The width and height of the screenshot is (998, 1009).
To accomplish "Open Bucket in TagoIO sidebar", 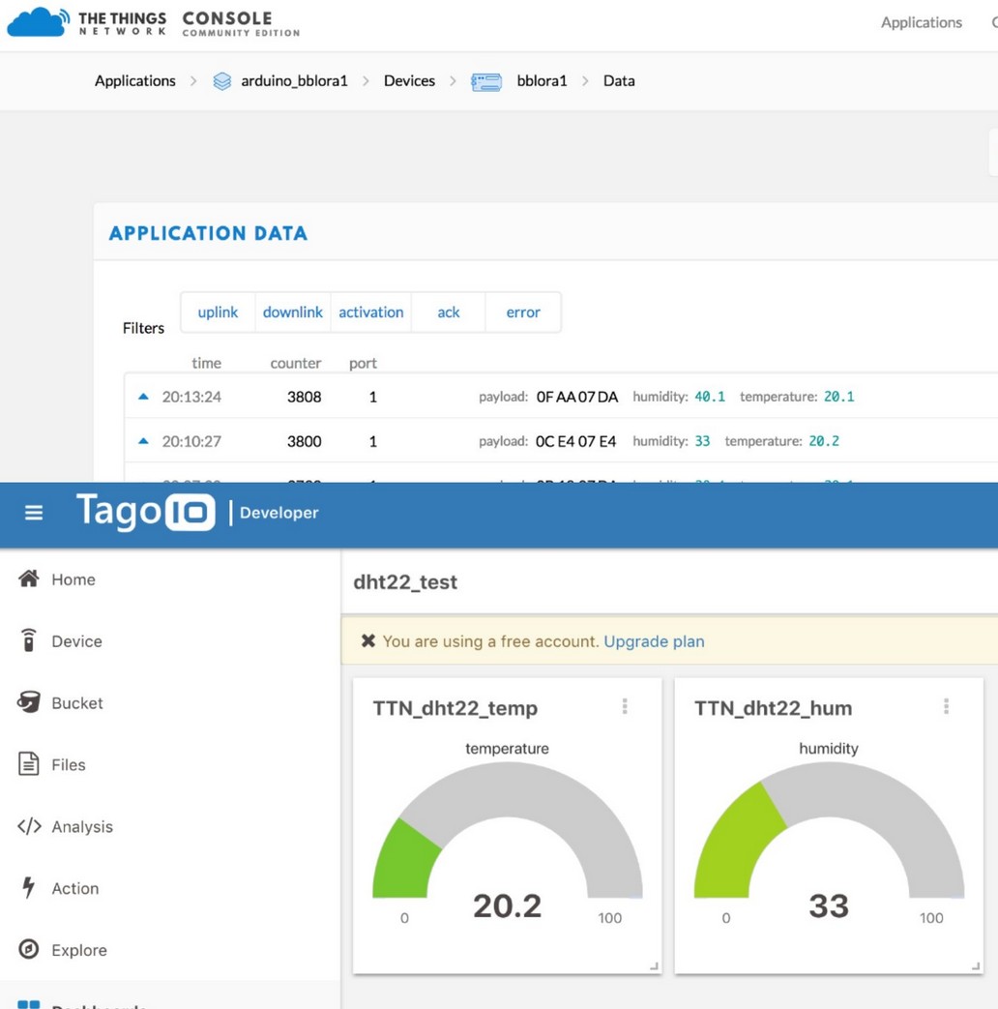I will point(77,702).
